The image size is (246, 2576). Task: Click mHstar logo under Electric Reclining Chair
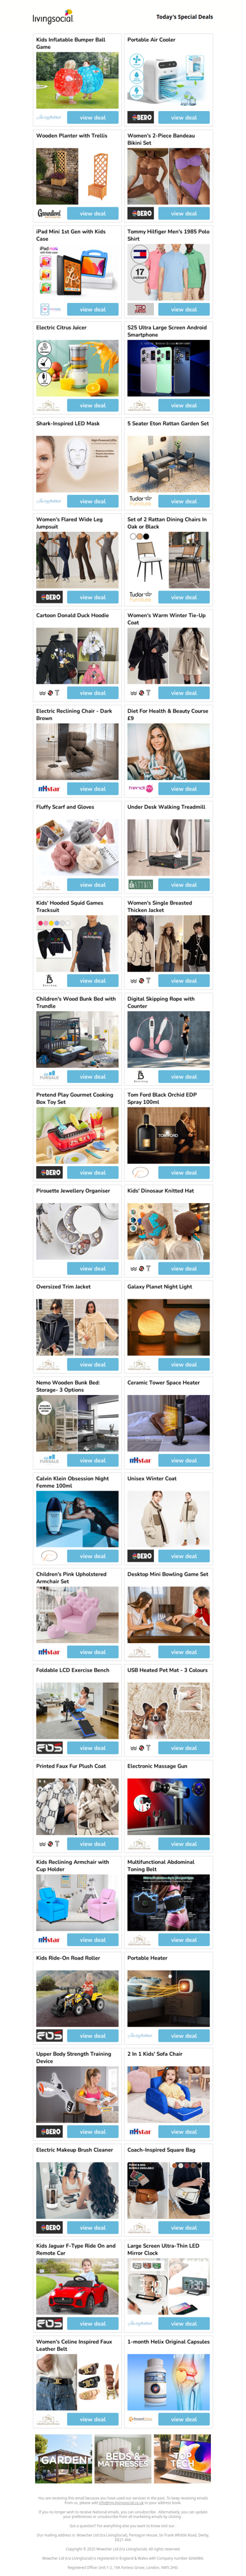49,789
